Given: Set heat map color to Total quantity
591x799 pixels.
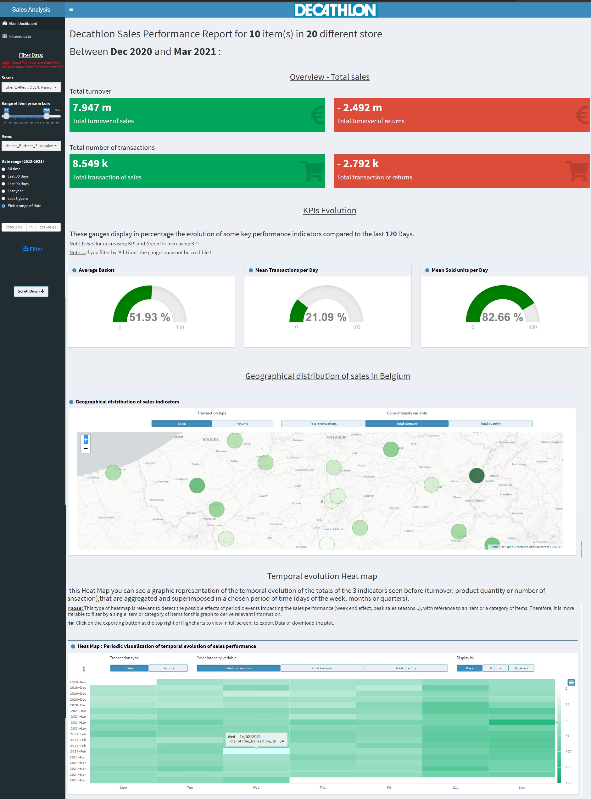Looking at the screenshot, I should click(x=406, y=668).
